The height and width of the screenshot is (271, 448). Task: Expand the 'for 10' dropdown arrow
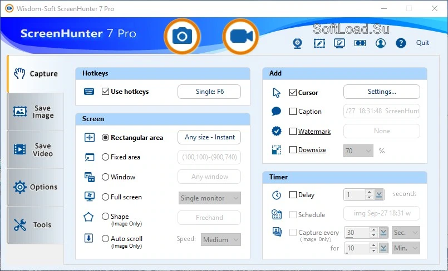383,248
